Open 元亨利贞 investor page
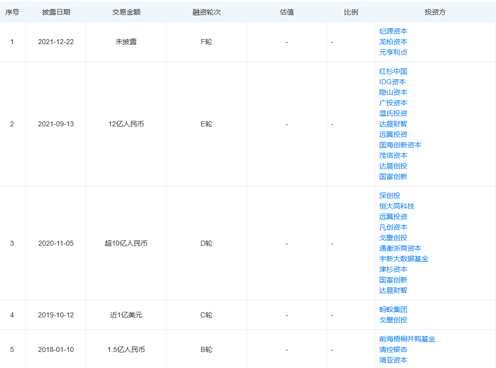The height and width of the screenshot is (368, 496). (x=393, y=52)
